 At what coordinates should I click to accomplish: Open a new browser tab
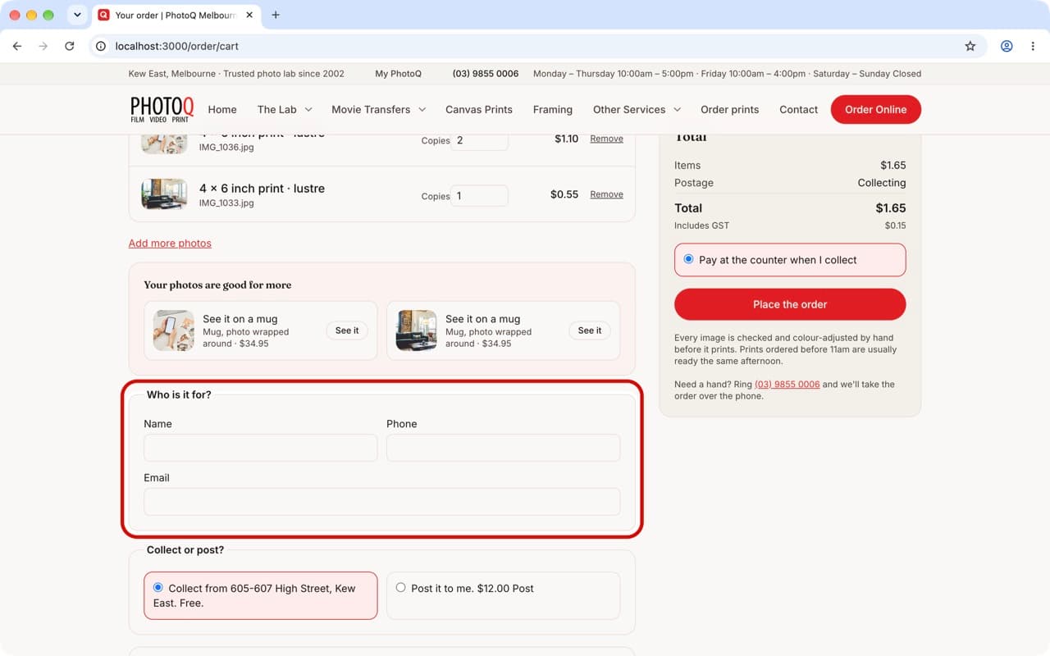coord(276,15)
